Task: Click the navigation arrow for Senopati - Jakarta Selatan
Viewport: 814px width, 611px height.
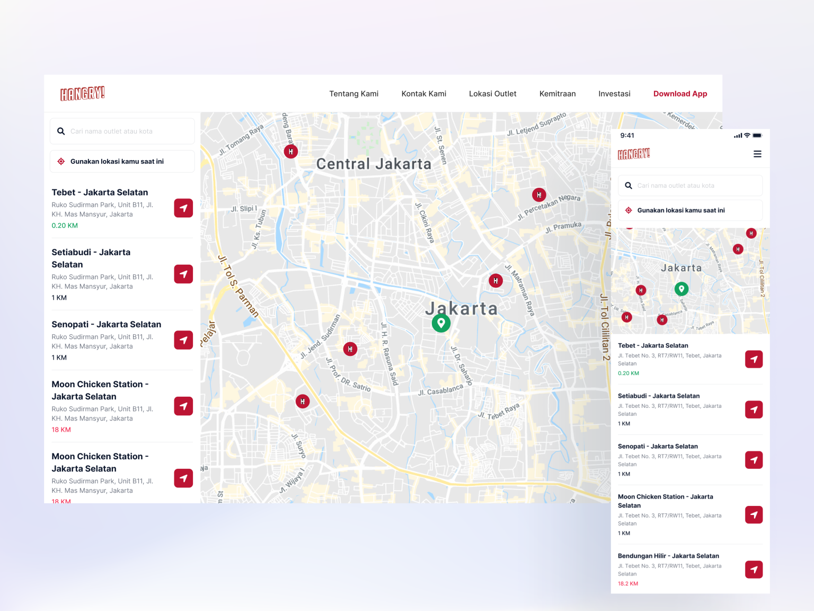Action: (x=183, y=340)
